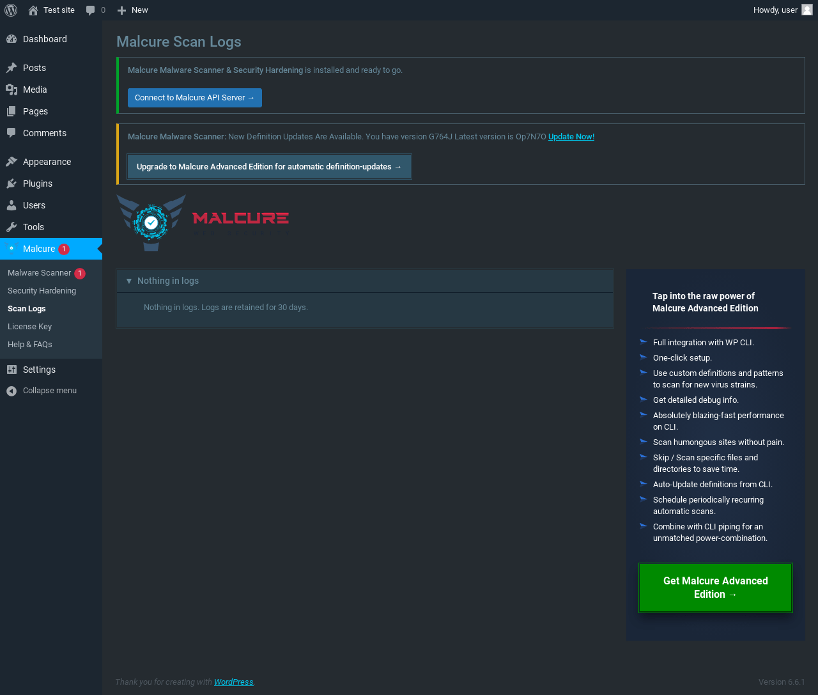Click the WordPress logo icon

tap(11, 10)
